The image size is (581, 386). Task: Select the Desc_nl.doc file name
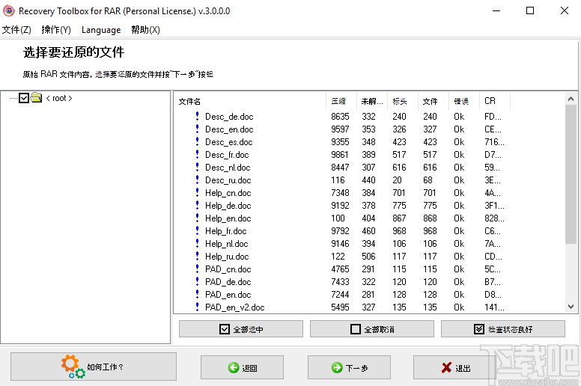pyautogui.click(x=228, y=168)
